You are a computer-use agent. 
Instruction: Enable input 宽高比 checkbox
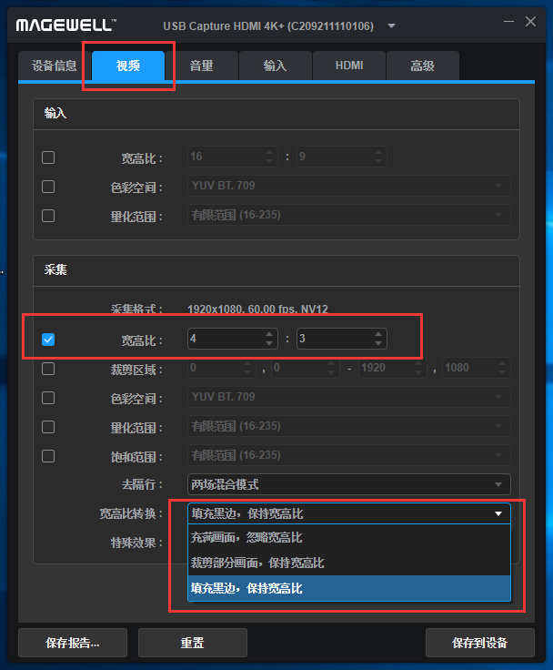(48, 157)
